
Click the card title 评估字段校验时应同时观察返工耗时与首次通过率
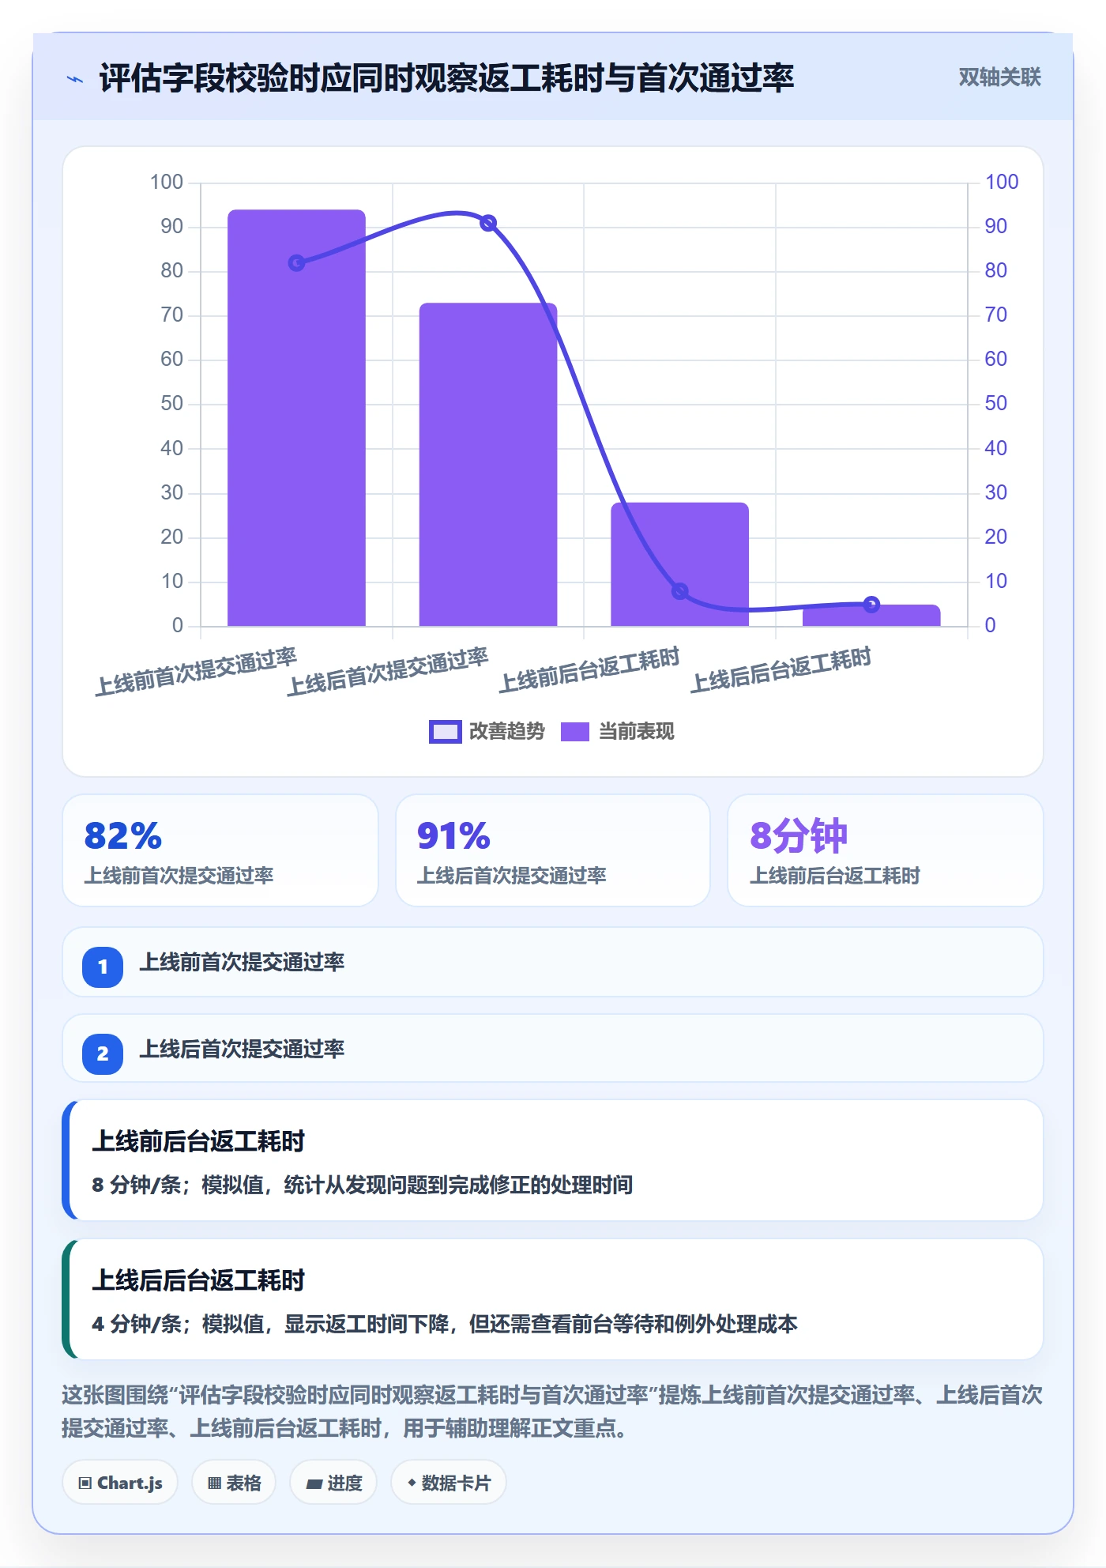tap(446, 78)
